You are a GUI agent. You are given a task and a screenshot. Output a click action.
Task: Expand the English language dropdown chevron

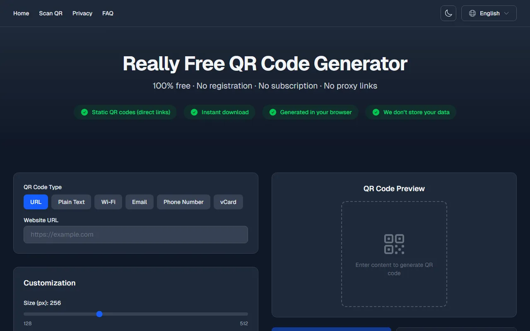click(506, 13)
